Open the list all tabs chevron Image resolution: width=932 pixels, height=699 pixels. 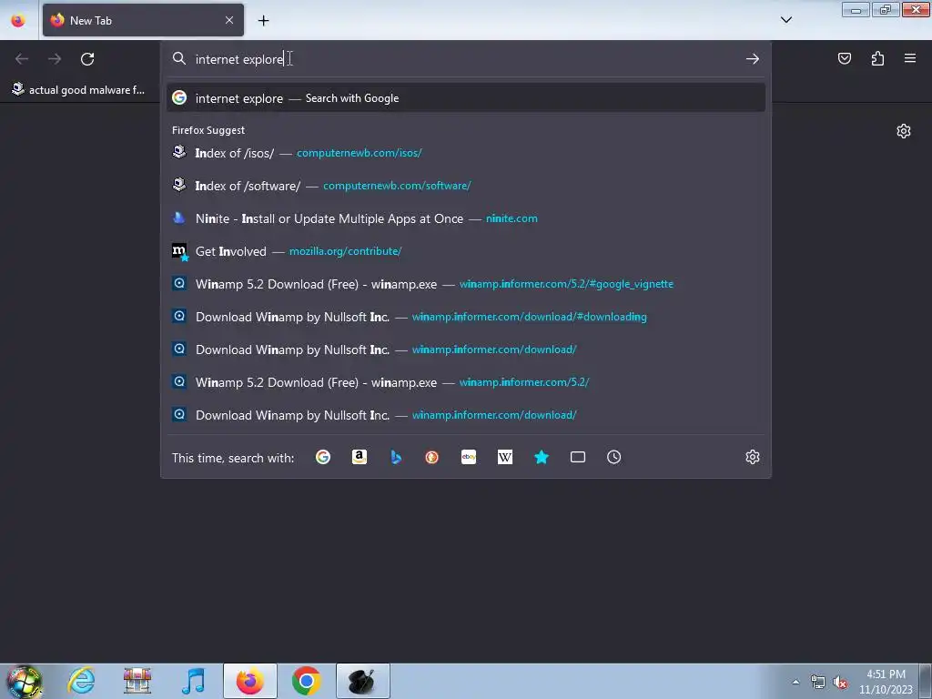785,20
